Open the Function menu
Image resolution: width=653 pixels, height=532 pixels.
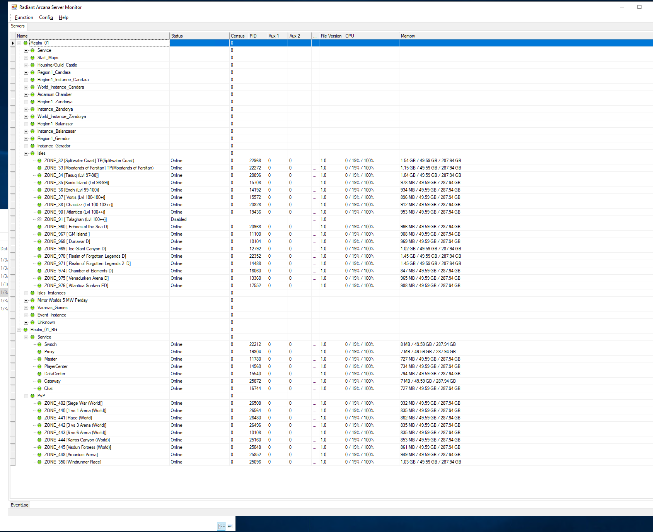tap(24, 17)
